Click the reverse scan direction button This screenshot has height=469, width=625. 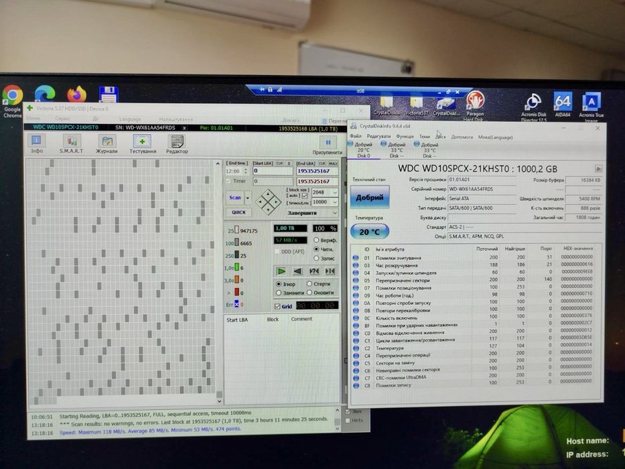(x=297, y=271)
